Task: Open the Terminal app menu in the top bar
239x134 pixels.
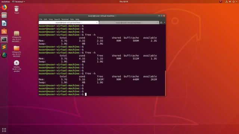Action: click(x=18, y=1)
